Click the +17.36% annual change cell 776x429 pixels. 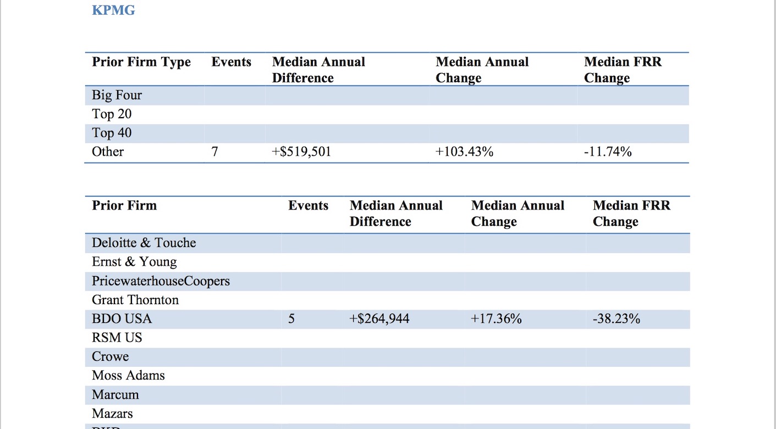[x=496, y=319]
